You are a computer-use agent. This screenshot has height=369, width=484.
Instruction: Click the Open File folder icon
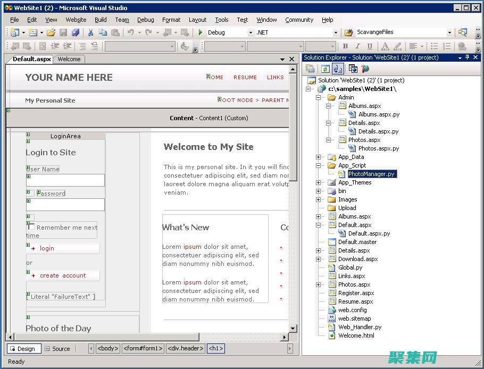(x=52, y=32)
